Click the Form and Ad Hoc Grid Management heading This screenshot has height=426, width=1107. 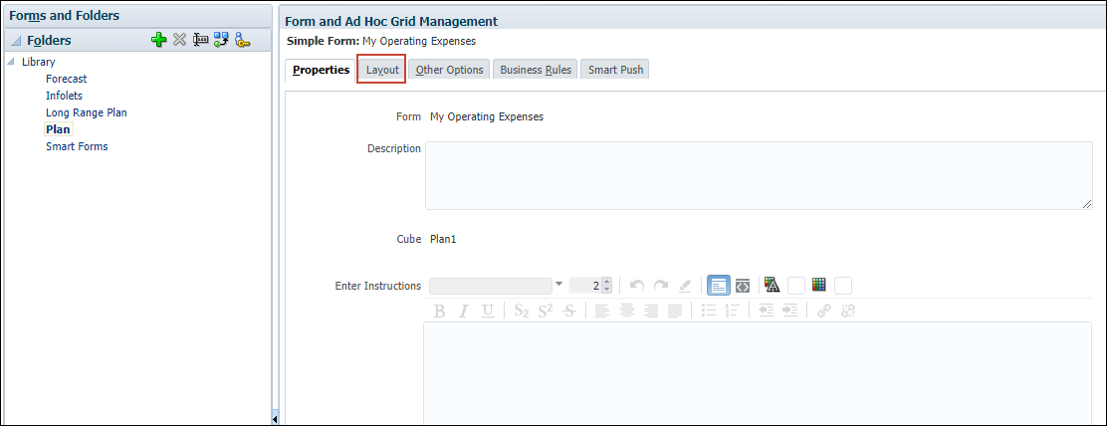point(391,22)
